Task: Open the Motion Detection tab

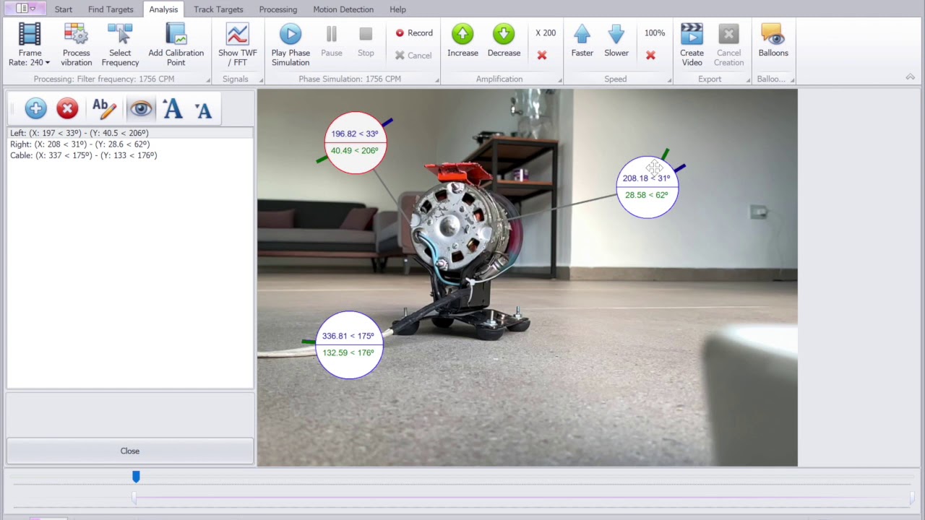Action: (x=343, y=9)
